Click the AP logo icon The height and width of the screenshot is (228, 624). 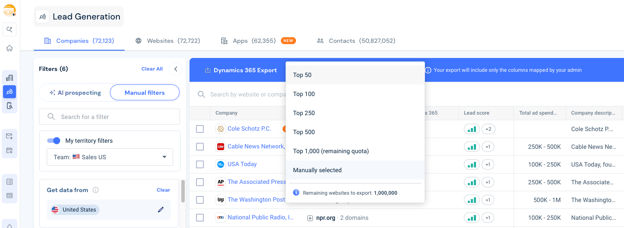[221, 182]
